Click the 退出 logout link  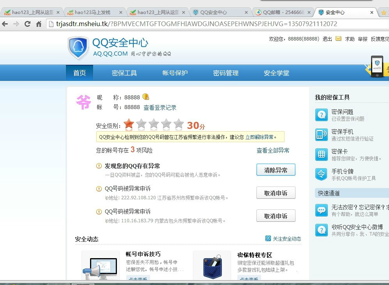327,39
